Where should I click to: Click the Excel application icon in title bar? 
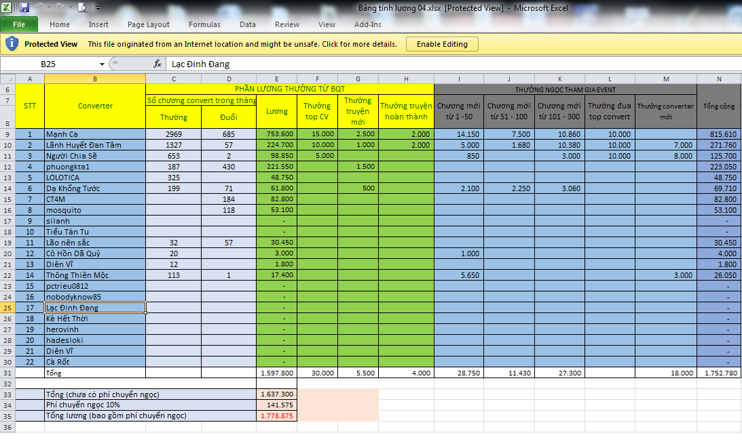coord(7,8)
